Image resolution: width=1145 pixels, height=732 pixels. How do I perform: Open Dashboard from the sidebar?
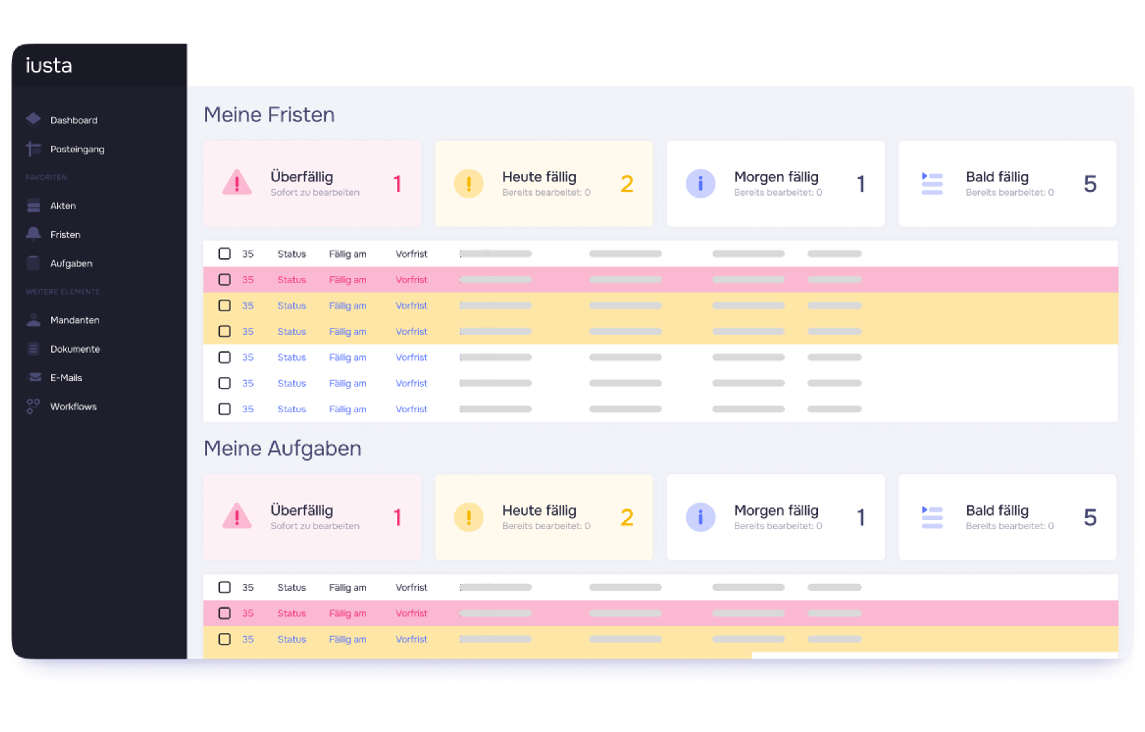pyautogui.click(x=74, y=120)
